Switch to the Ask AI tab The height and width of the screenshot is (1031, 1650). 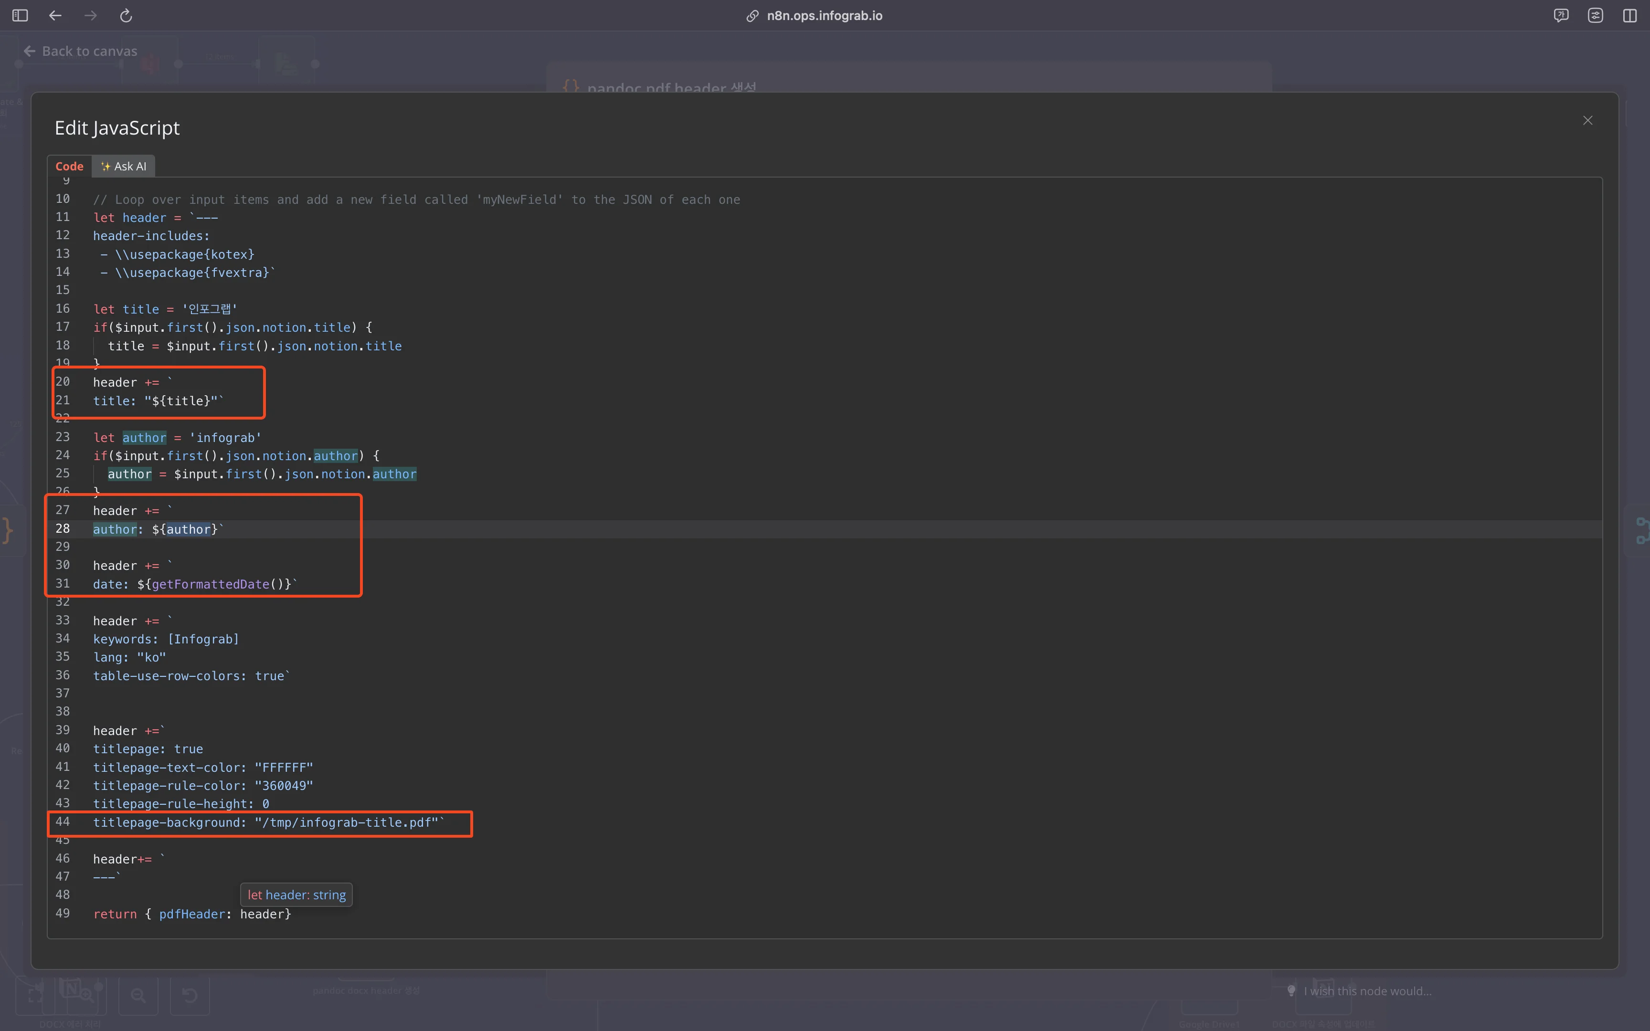point(123,167)
